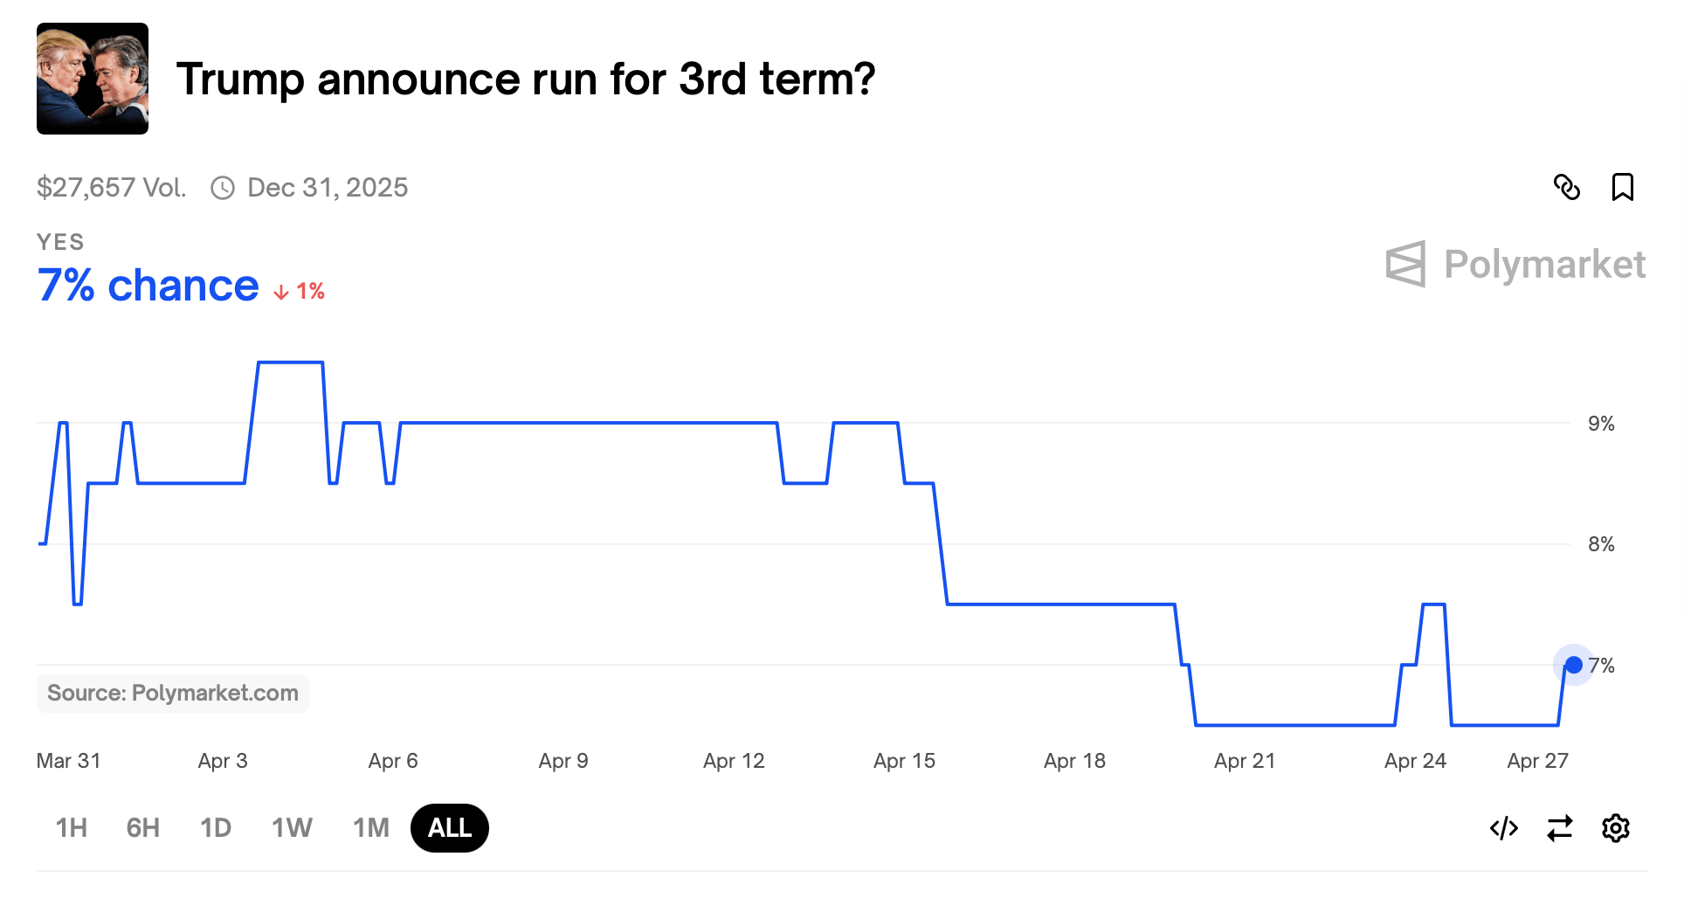Click the Dec 31, 2025 end date
This screenshot has width=1684, height=898.
328,188
